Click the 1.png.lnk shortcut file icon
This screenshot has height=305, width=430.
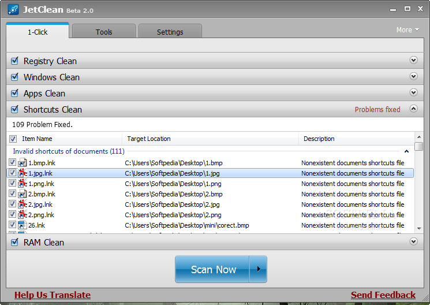(23, 184)
